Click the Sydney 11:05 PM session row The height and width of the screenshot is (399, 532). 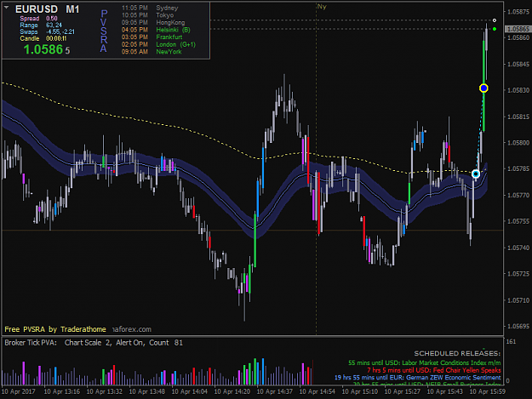click(150, 8)
